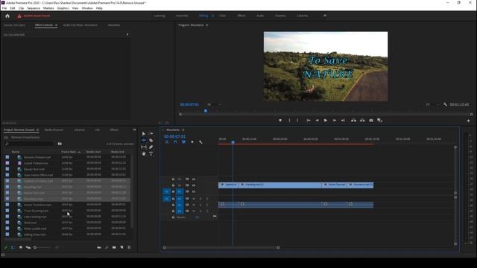This screenshot has height=268, width=477.
Task: Open the Markers menu
Action: pyautogui.click(x=48, y=8)
